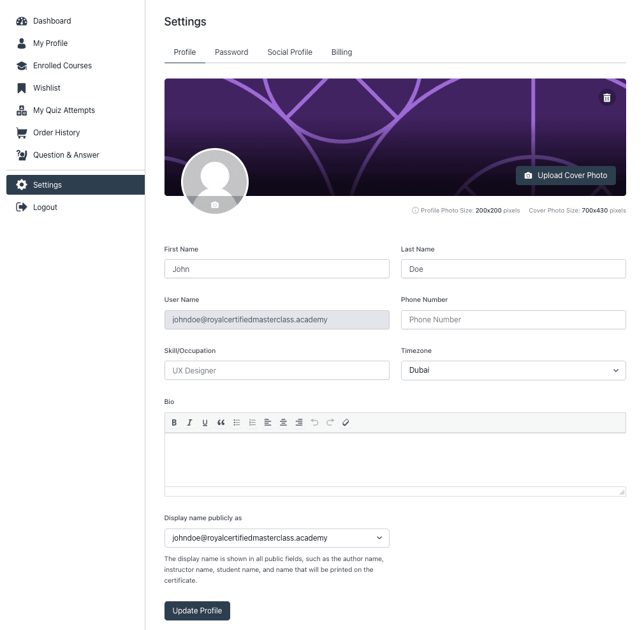This screenshot has height=630, width=644.
Task: Change profile photo via the camera icon
Action: pos(215,206)
